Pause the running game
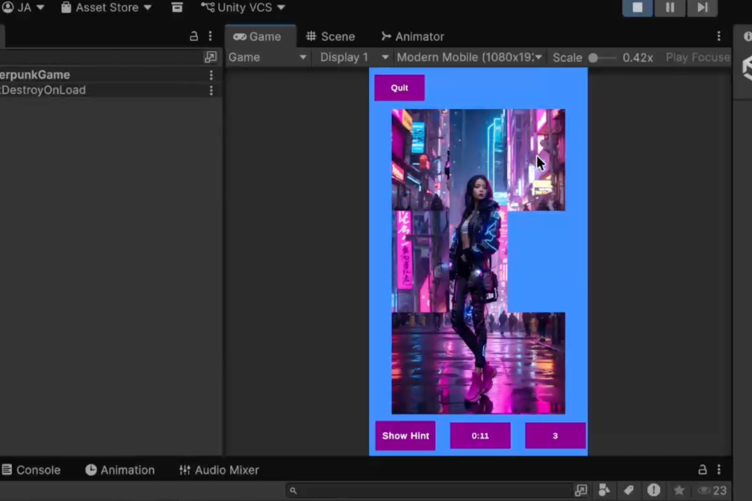Viewport: 752px width, 501px height. (x=670, y=7)
